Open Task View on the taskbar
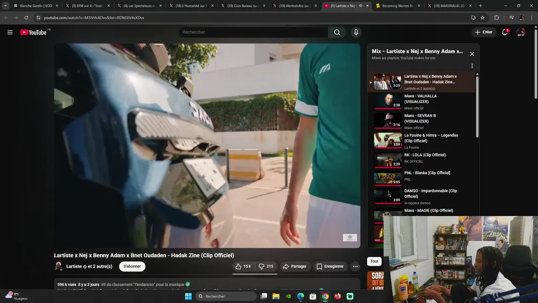Screen dimensions: 538x303 (264, 296)
